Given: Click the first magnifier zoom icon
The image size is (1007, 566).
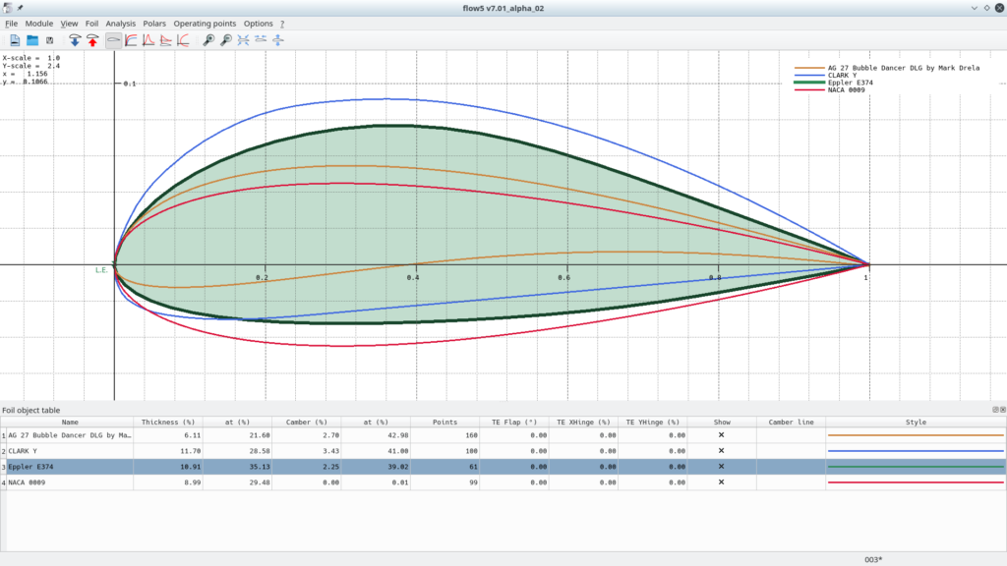Looking at the screenshot, I should [208, 40].
